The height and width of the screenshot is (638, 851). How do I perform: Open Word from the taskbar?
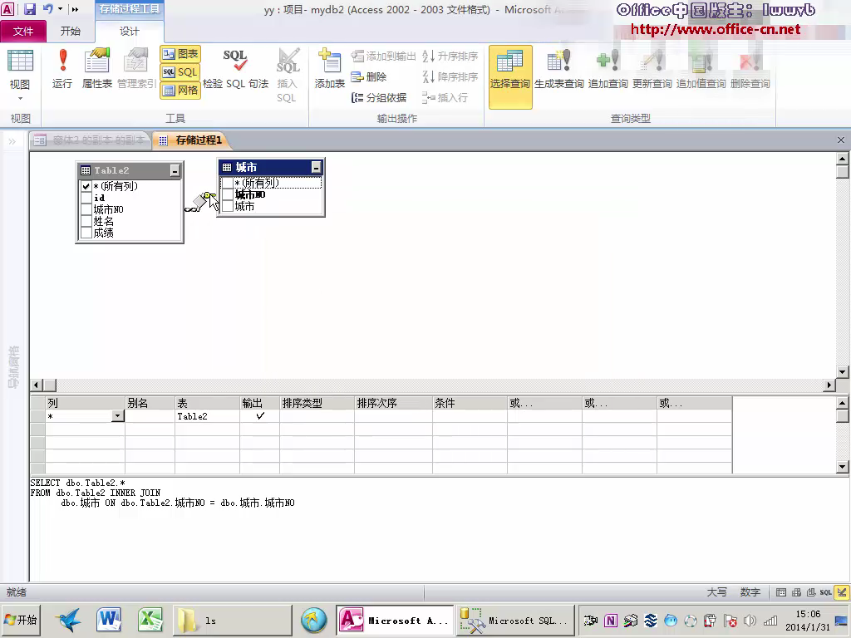[x=109, y=620]
